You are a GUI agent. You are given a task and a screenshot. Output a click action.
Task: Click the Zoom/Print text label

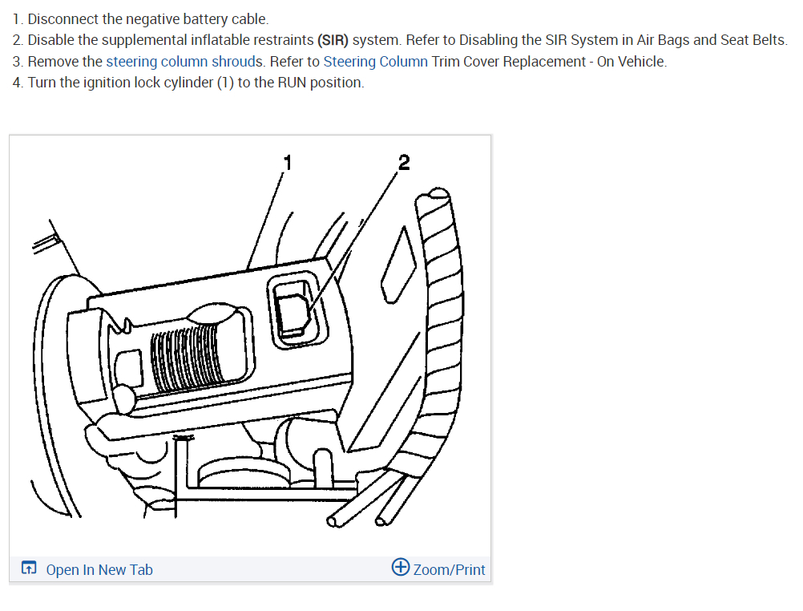(x=449, y=570)
